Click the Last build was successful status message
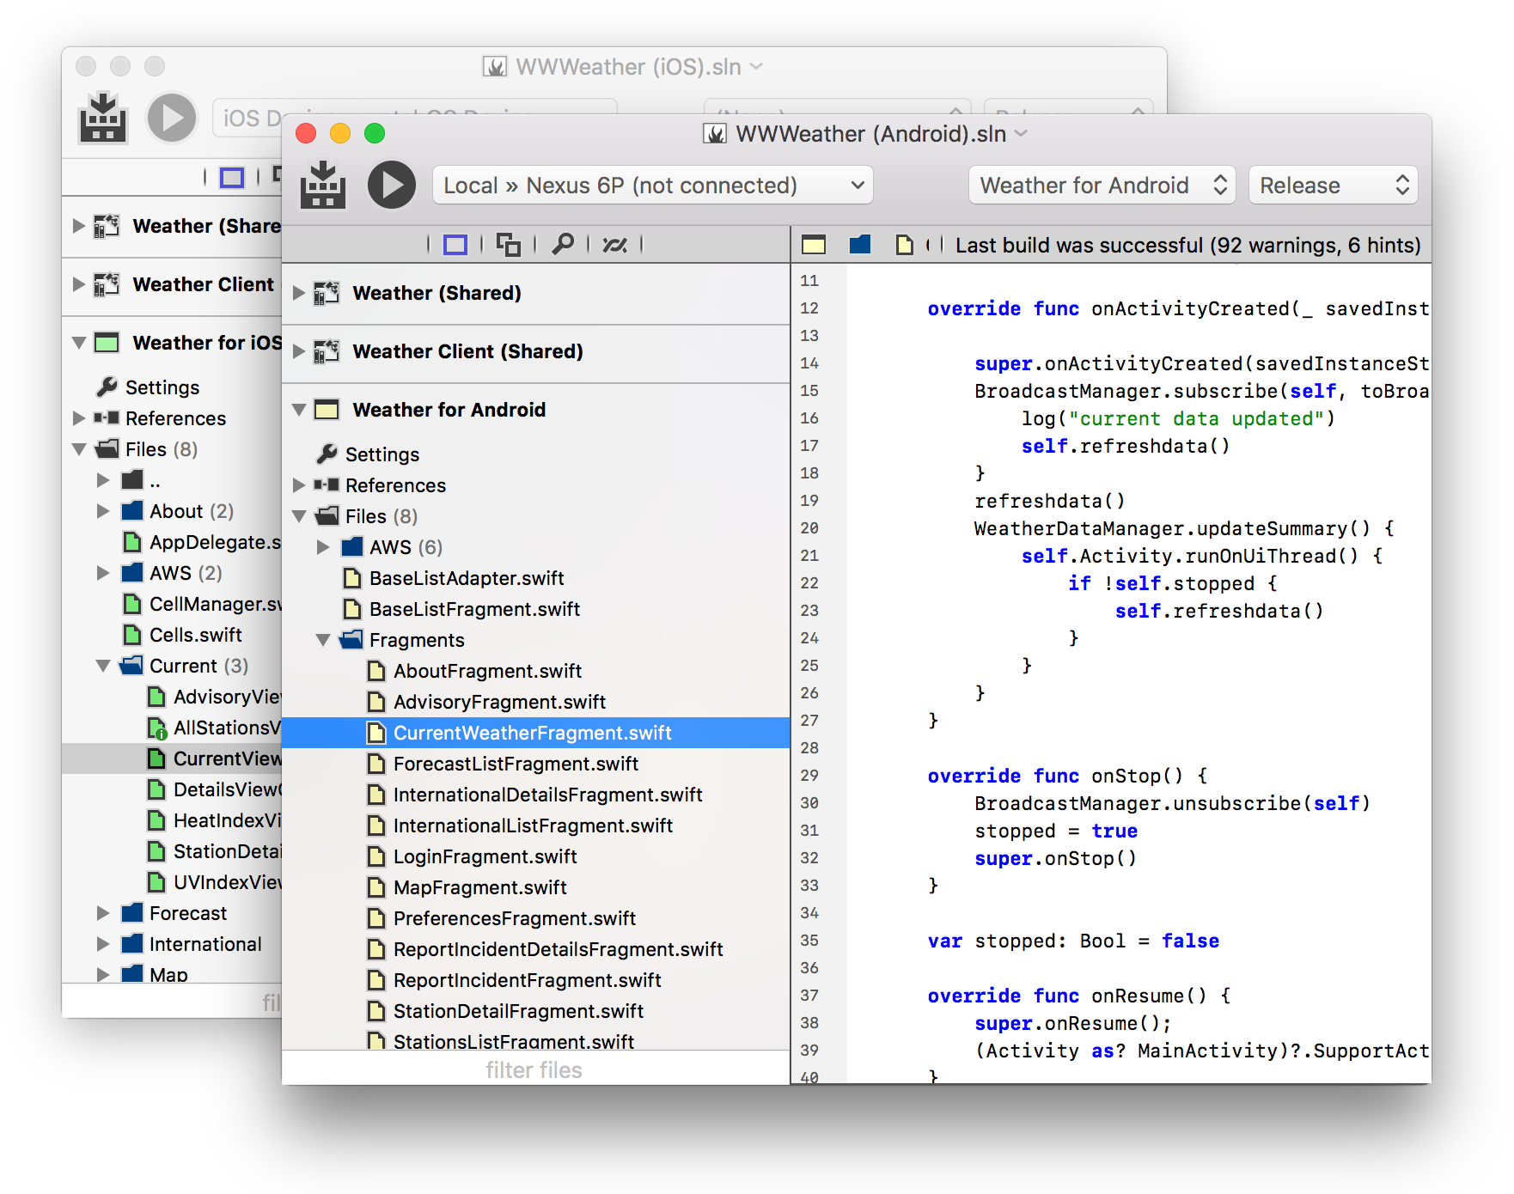Image resolution: width=1514 pixels, height=1194 pixels. (x=1187, y=246)
